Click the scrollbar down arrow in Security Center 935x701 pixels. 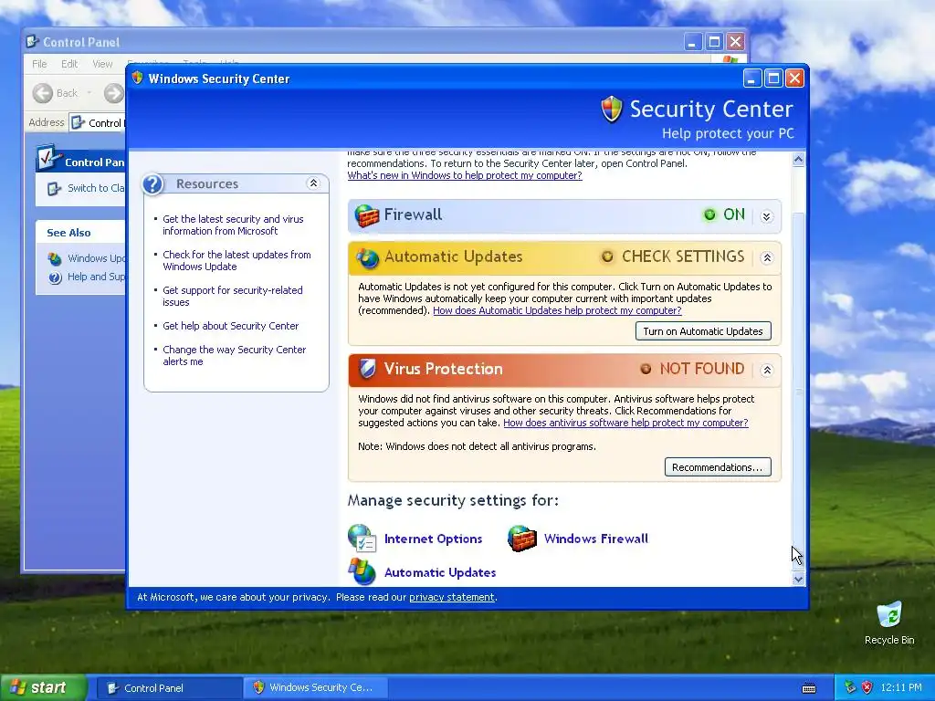[x=798, y=578]
